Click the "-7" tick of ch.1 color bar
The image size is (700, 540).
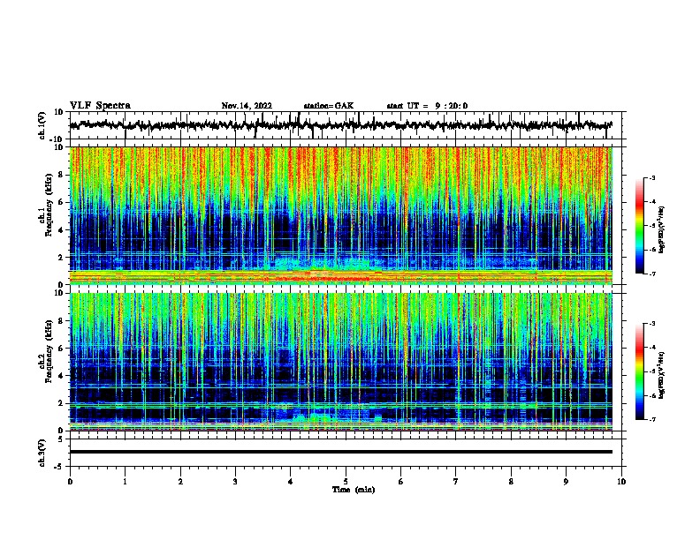(x=651, y=274)
